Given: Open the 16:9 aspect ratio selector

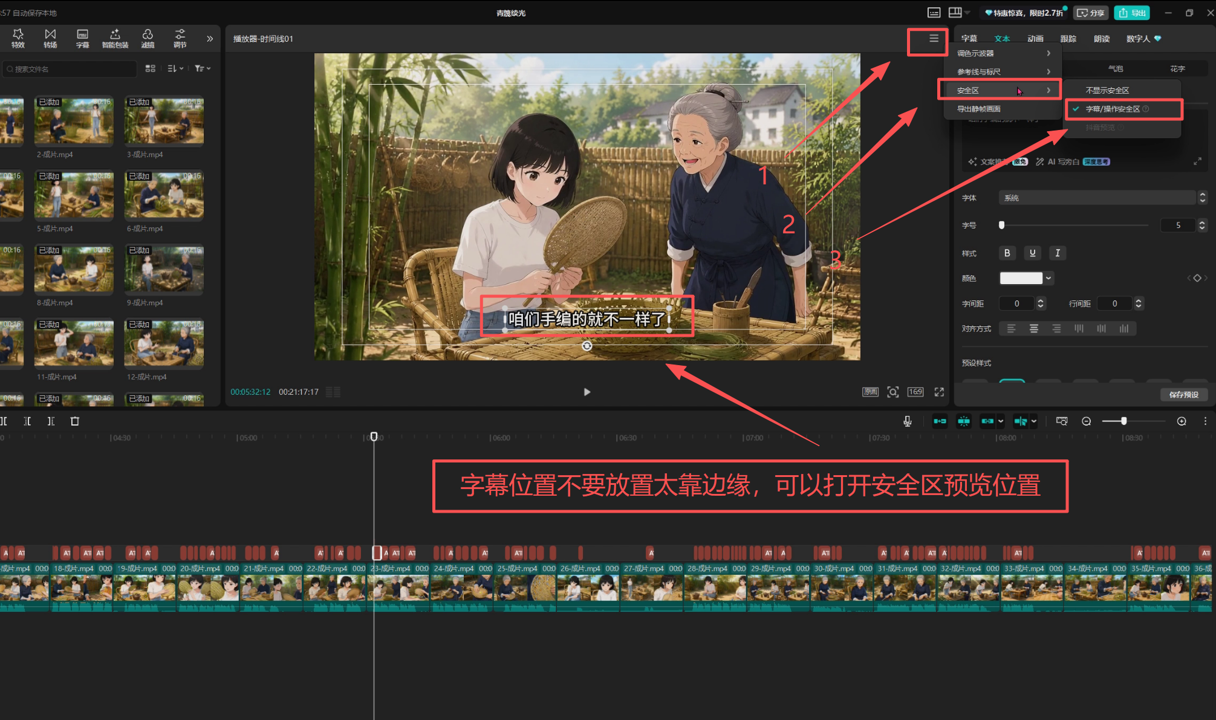Looking at the screenshot, I should pyautogui.click(x=915, y=392).
